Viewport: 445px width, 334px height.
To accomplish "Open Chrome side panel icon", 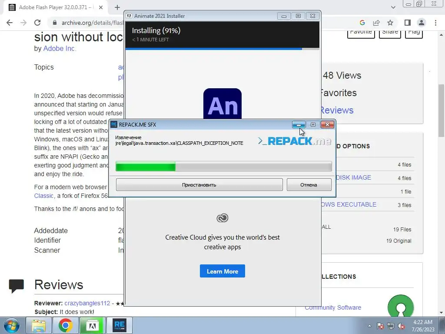I will [x=408, y=23].
